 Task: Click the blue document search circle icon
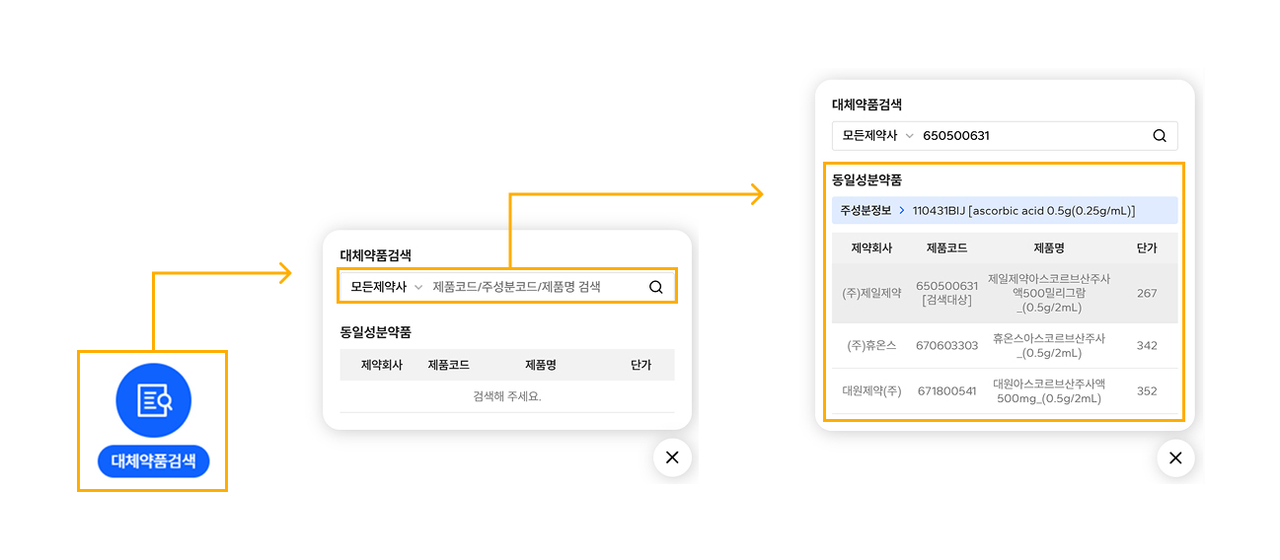(153, 400)
